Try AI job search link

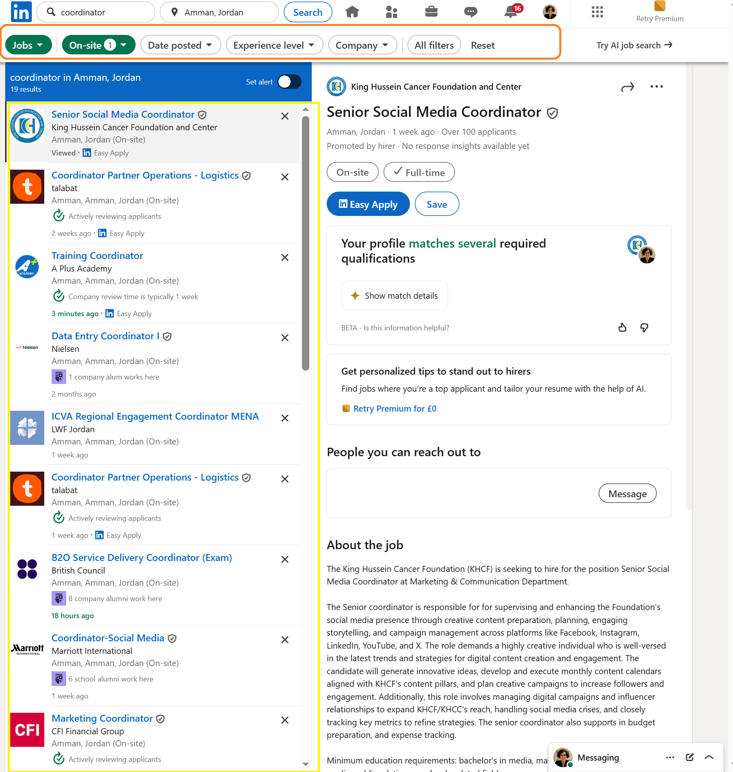634,45
